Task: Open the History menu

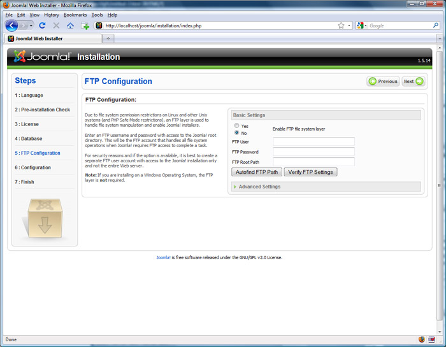Action: 52,15
